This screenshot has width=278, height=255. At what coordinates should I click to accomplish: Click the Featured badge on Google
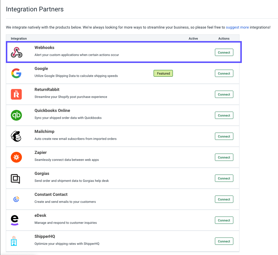coord(163,73)
